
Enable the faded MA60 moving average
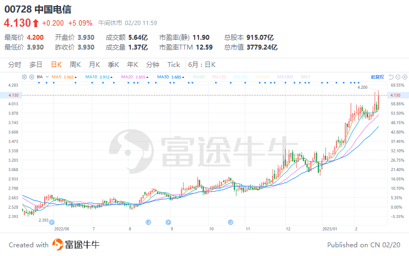(x=199, y=77)
